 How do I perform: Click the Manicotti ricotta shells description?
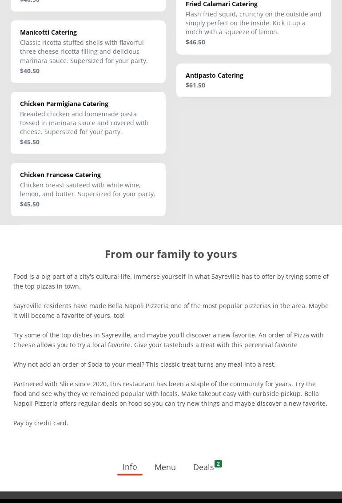pos(84,51)
